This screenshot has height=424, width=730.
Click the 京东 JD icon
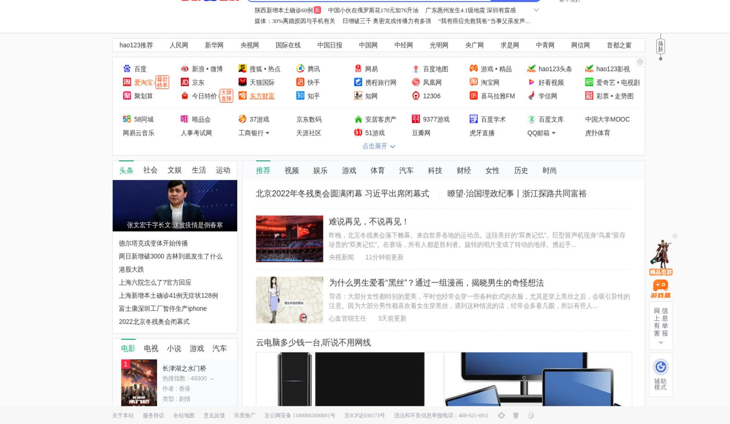click(184, 82)
